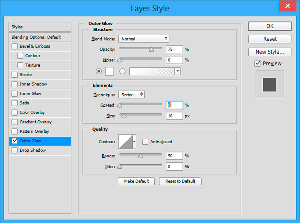Enable the Satin checkbox
300x223 pixels.
15,103
